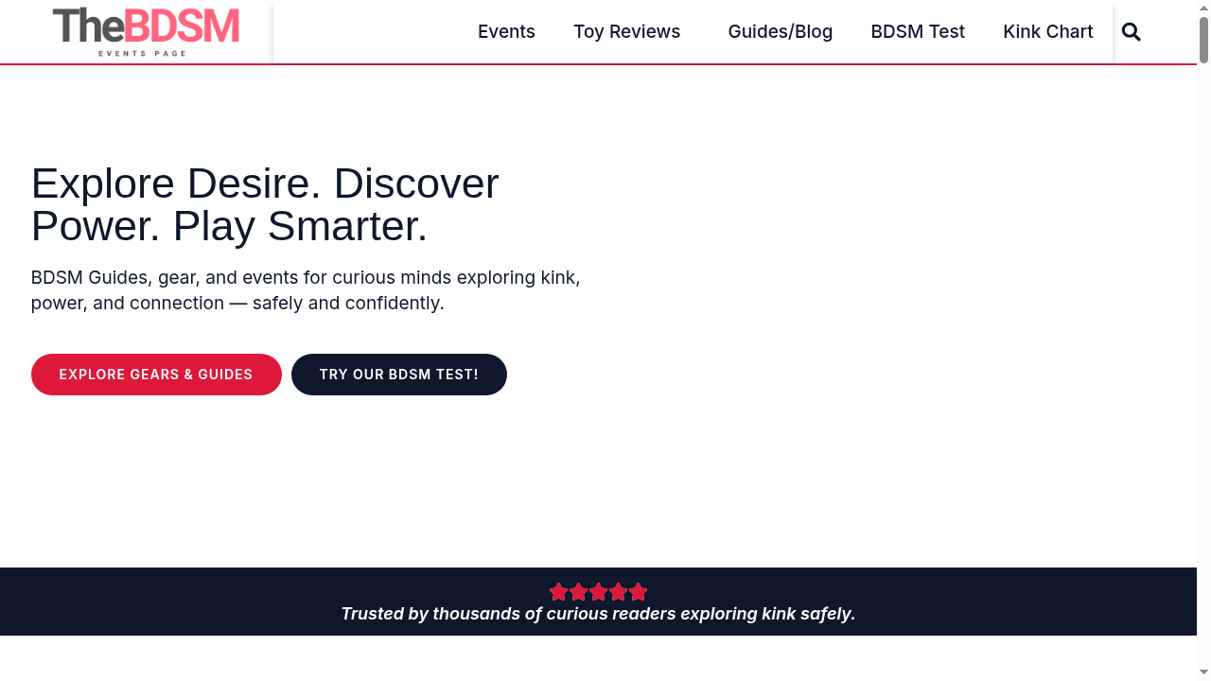Click the fourth red rating star

coord(619,592)
